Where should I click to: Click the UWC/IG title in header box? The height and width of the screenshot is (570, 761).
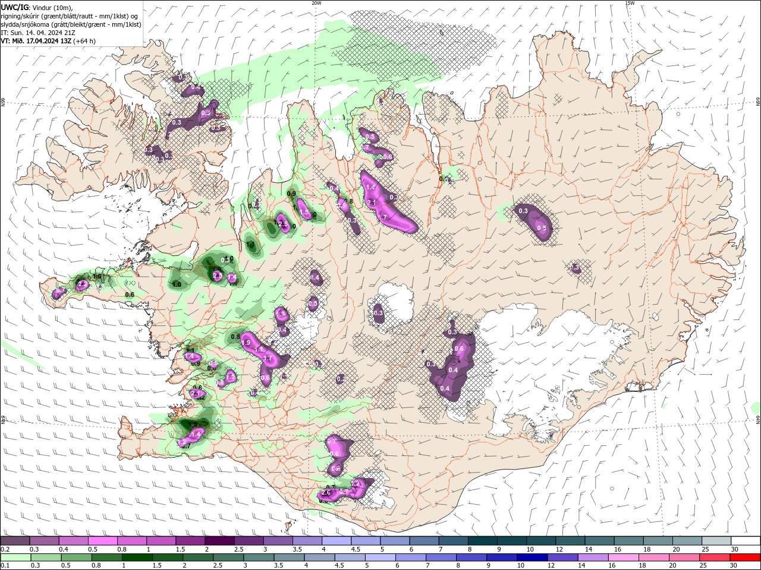[x=14, y=7]
